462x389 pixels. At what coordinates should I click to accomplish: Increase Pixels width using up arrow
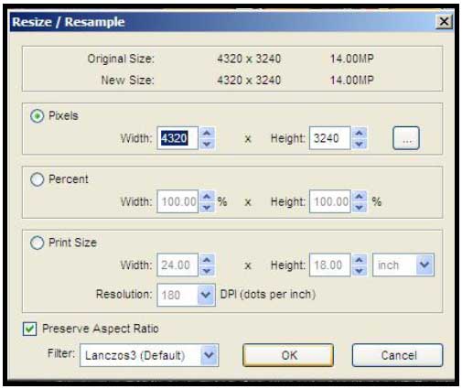pyautogui.click(x=207, y=133)
